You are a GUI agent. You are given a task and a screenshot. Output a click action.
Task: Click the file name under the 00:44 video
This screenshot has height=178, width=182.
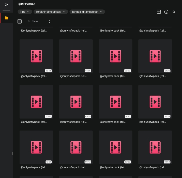click(x=34, y=76)
